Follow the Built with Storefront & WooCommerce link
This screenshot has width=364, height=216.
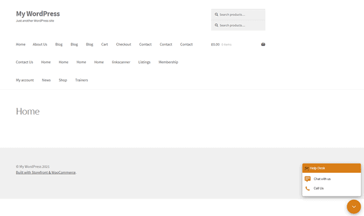[x=45, y=172]
